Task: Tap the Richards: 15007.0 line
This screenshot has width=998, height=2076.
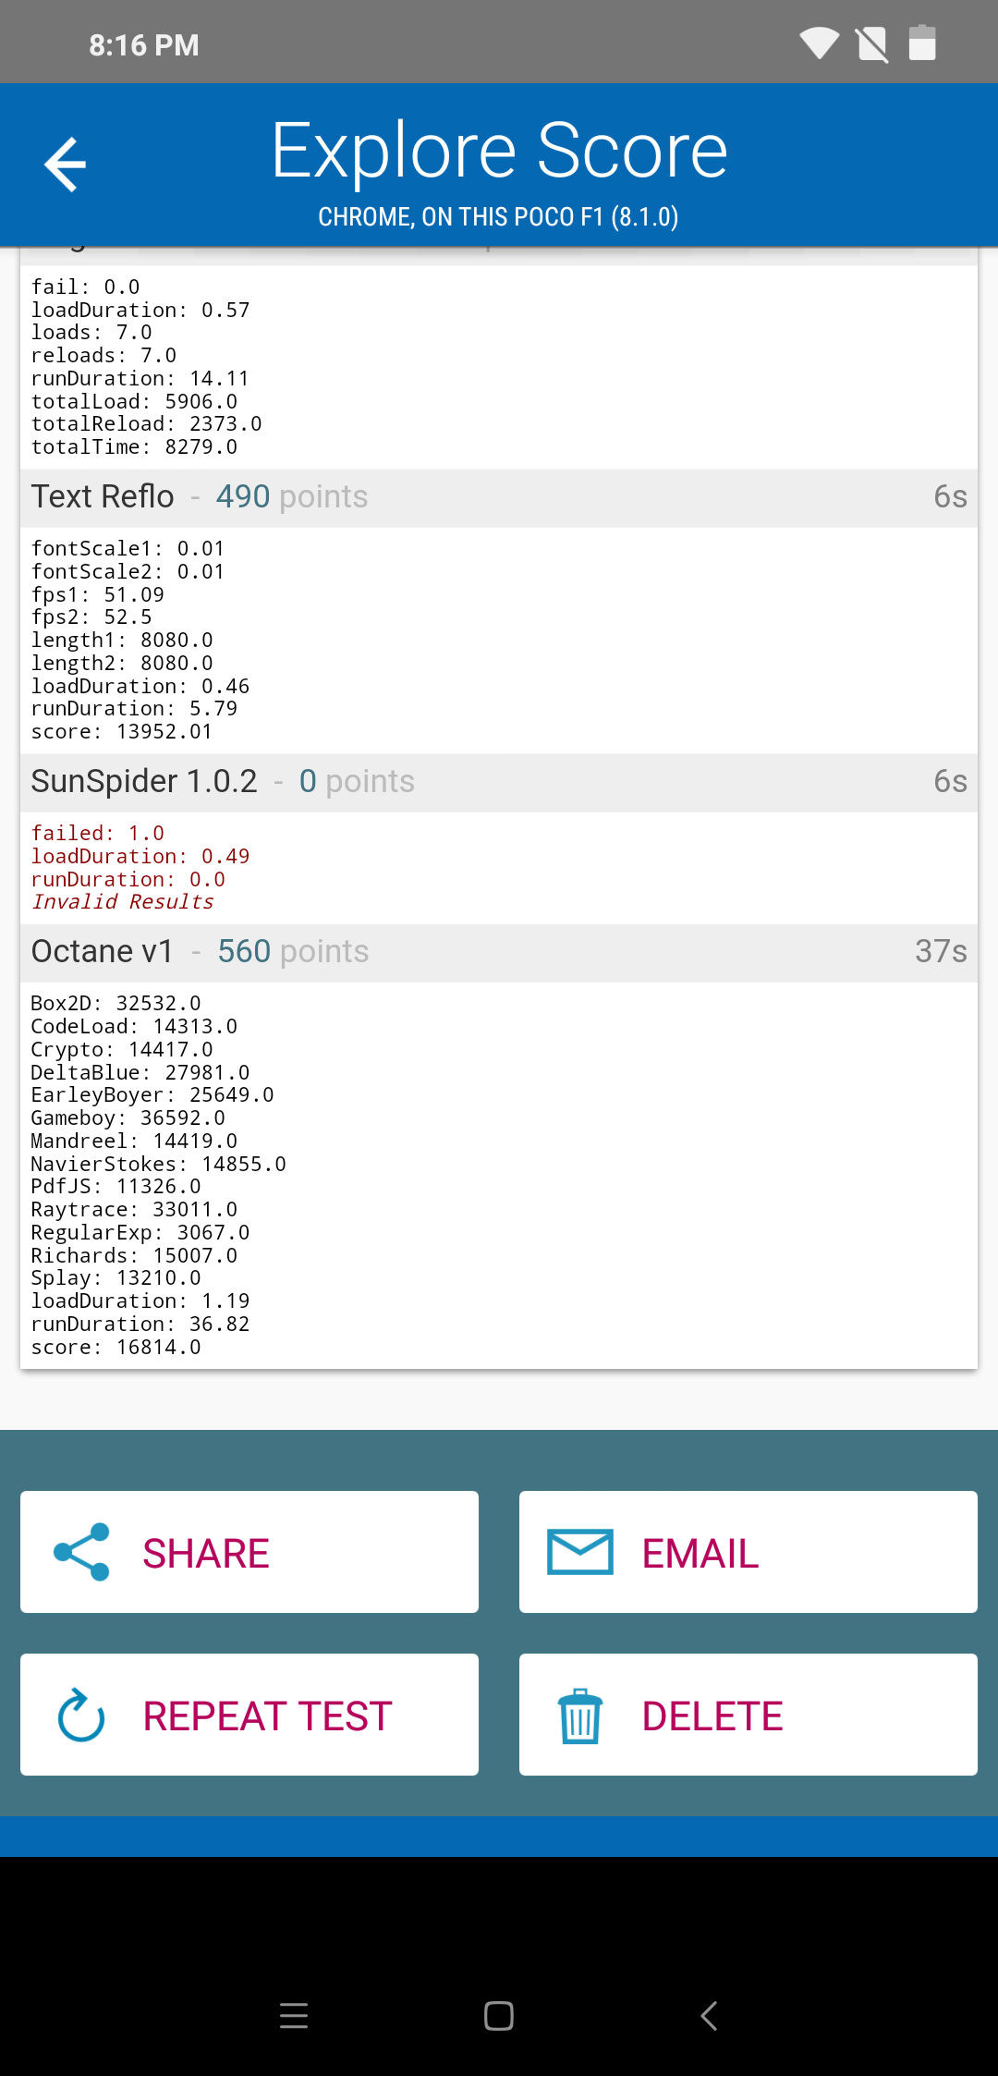Action: (x=134, y=1256)
